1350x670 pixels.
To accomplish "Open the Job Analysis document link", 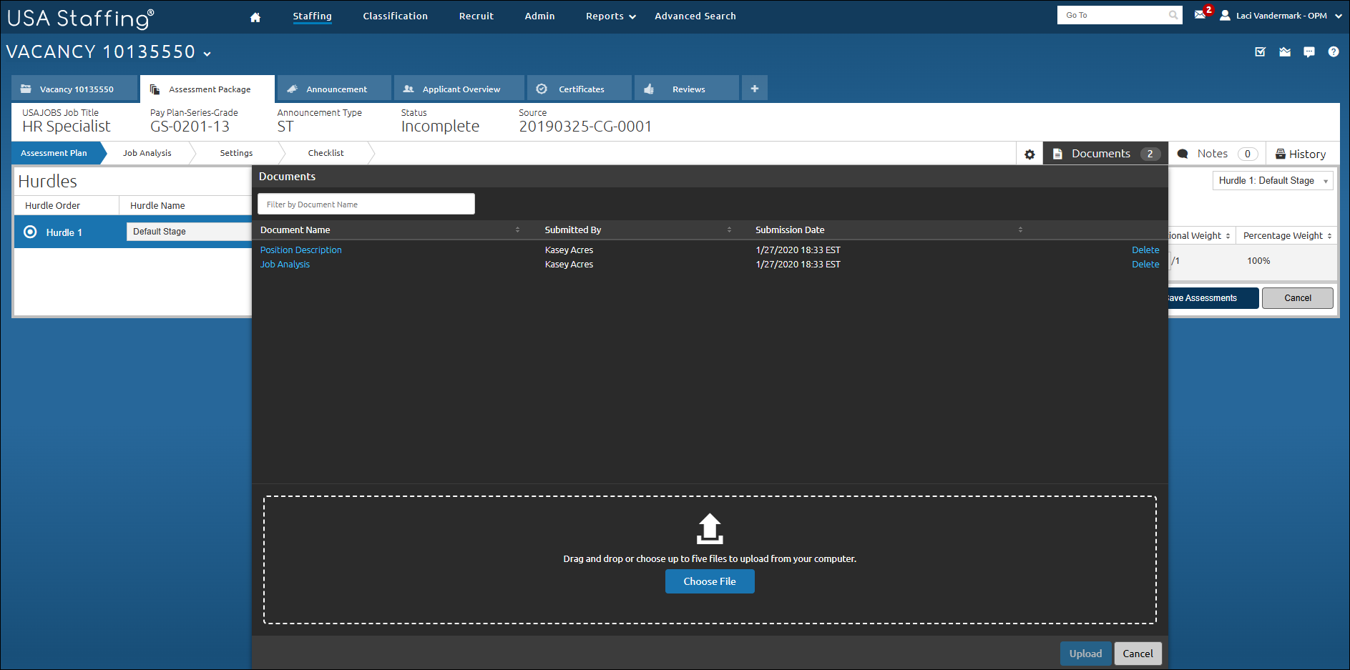I will (285, 265).
